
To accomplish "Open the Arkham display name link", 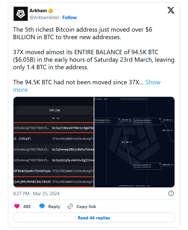I will pos(38,11).
